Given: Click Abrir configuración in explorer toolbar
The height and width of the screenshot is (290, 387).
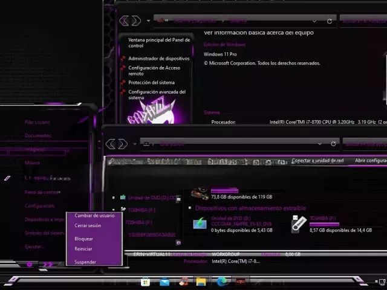Looking at the screenshot, I should point(371,161).
